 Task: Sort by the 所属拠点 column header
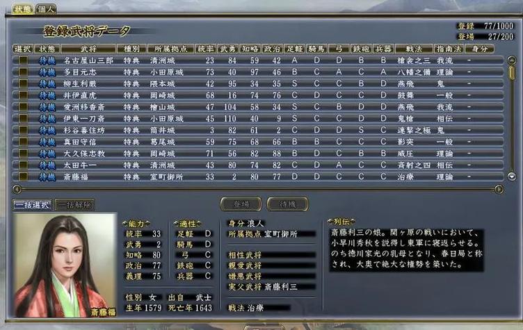(171, 49)
